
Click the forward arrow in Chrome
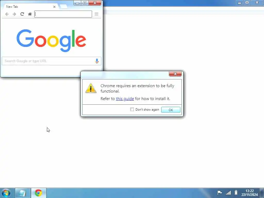coord(14,14)
